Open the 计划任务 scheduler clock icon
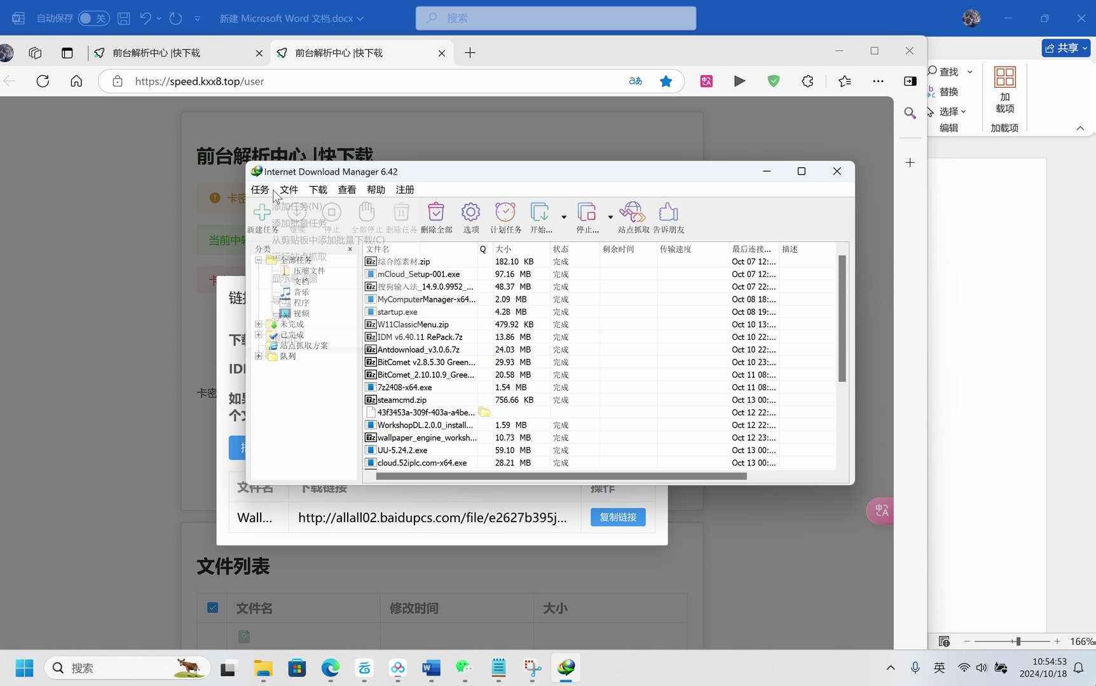This screenshot has width=1096, height=686. 505,212
